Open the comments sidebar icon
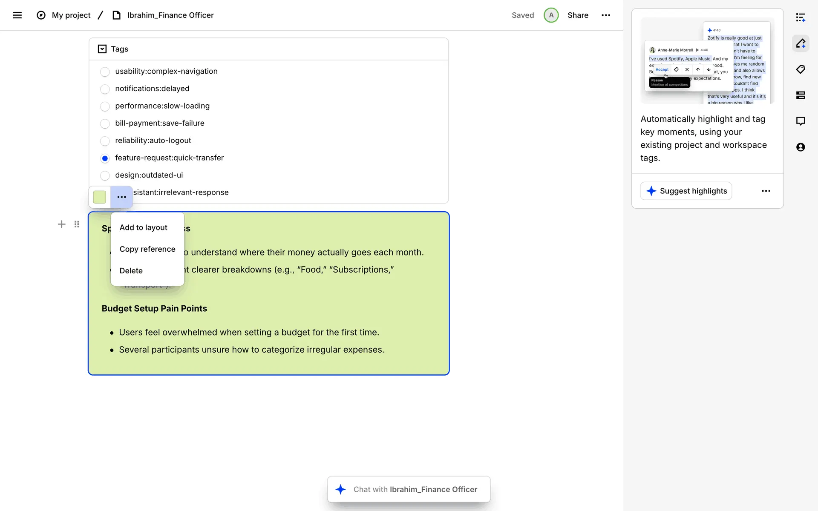818x511 pixels. point(801,121)
